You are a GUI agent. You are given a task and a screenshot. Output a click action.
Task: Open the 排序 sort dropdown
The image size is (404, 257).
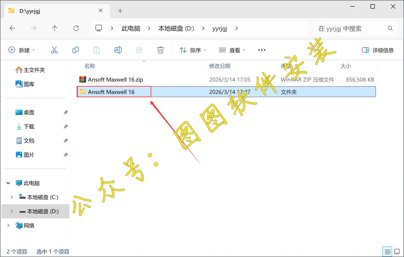click(193, 50)
